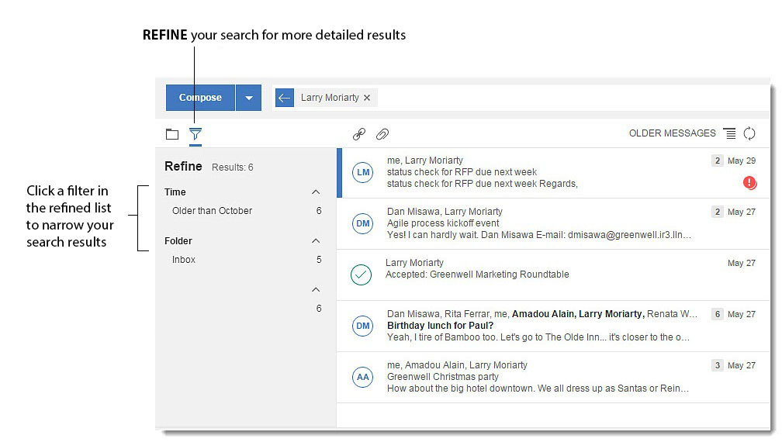Click the conversation list view icon
The image size is (782, 442).
(729, 133)
